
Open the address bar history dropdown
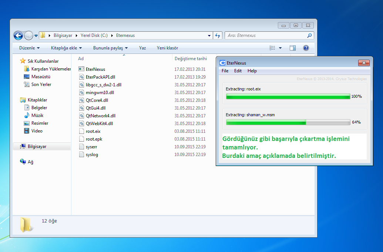pos(209,35)
